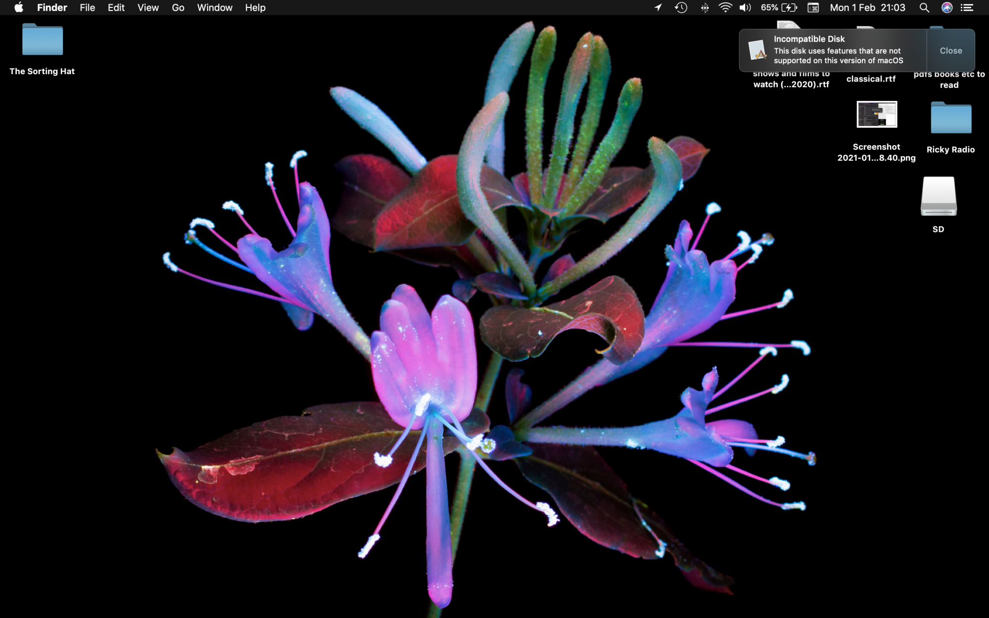Open the volume control icon
The image size is (989, 618).
pyautogui.click(x=745, y=7)
